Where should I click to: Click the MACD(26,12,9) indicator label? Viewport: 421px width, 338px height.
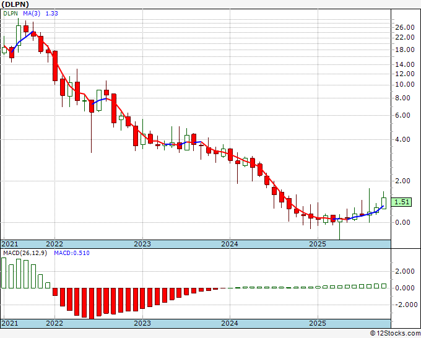tap(25, 253)
